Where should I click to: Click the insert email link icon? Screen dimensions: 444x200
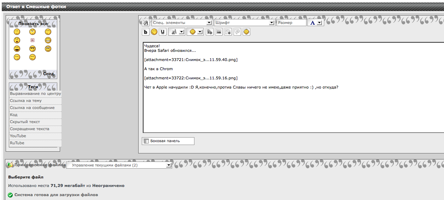point(228,32)
